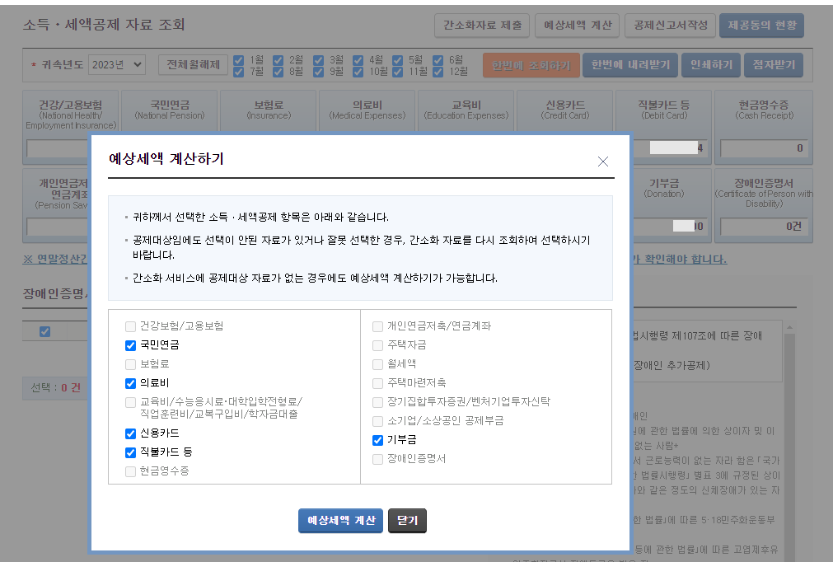Uncheck the 12월 month checkbox
This screenshot has width=833, height=562.
point(438,72)
